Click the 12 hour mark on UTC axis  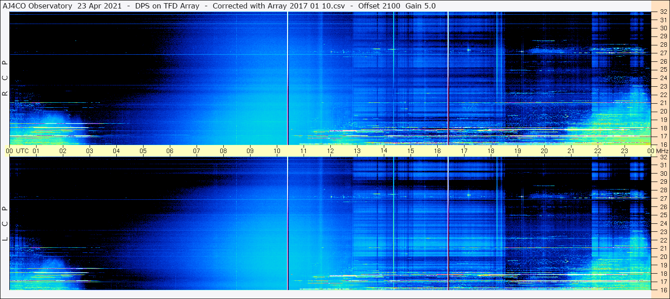(330, 151)
